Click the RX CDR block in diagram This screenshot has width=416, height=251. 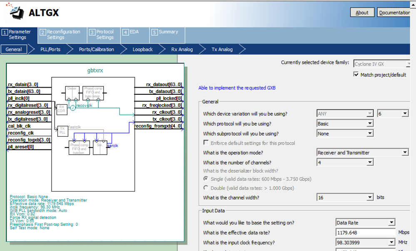point(61,109)
